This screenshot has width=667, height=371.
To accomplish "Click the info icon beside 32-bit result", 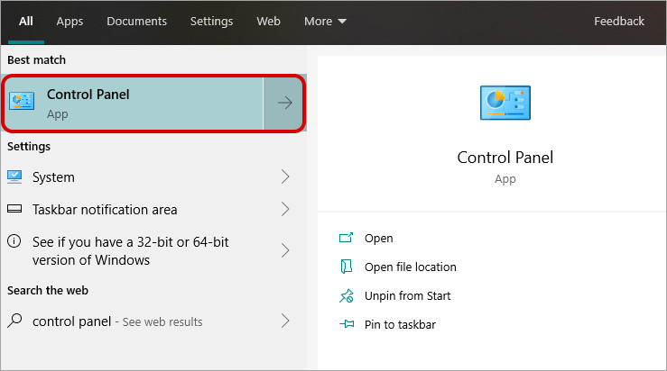I will coord(14,241).
